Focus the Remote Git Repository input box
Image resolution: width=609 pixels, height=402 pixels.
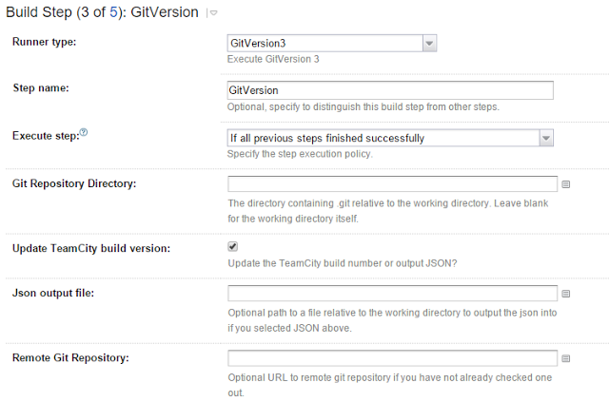click(392, 358)
